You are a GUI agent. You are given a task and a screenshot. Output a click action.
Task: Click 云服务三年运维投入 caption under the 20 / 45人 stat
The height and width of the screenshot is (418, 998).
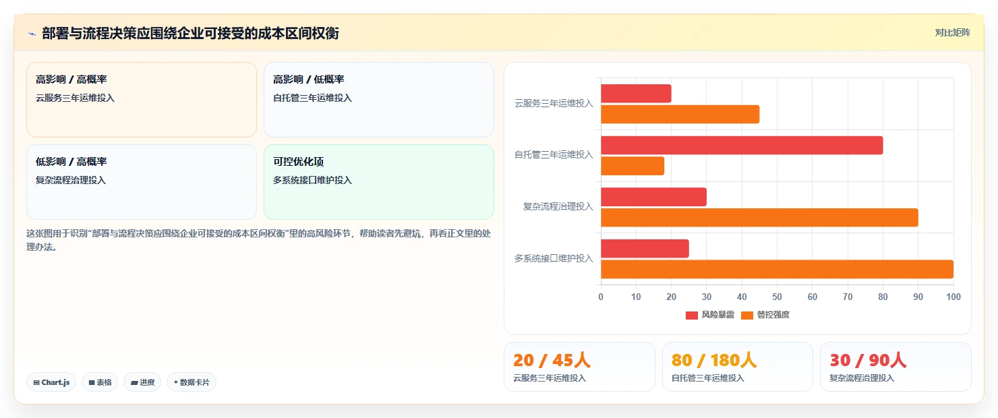(550, 378)
